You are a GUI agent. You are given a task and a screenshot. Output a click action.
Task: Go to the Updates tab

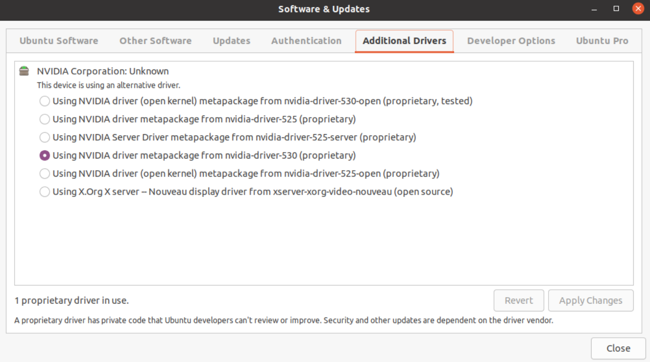pyautogui.click(x=232, y=41)
